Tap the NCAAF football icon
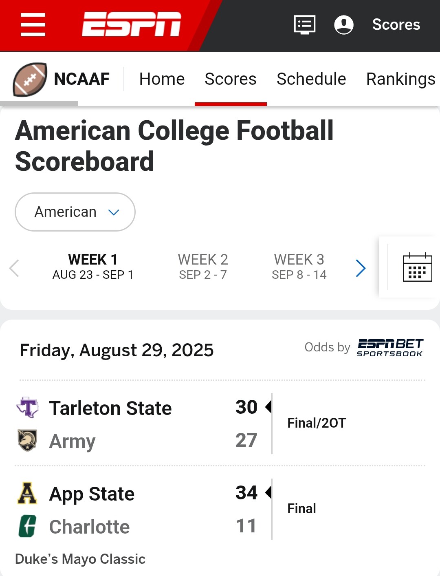This screenshot has height=576, width=440. click(30, 79)
